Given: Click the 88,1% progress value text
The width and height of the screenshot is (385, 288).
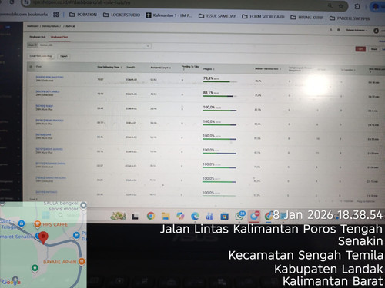Looking at the screenshot, I should (208, 93).
